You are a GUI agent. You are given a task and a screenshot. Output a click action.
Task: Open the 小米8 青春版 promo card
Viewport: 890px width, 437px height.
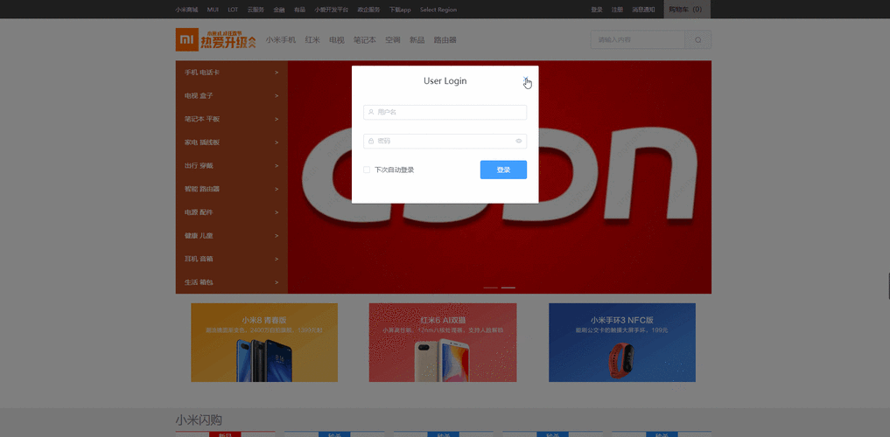(x=264, y=343)
